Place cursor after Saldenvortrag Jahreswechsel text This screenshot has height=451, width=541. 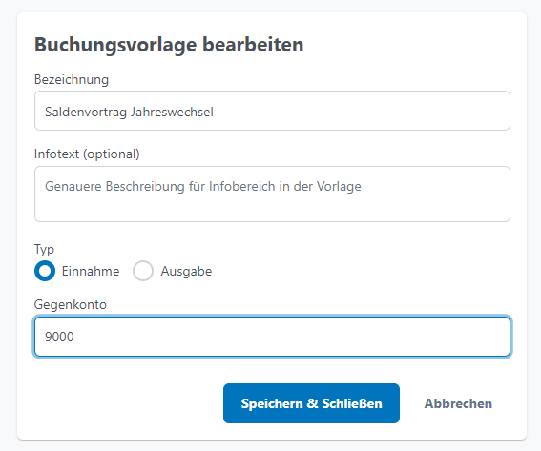pos(215,113)
